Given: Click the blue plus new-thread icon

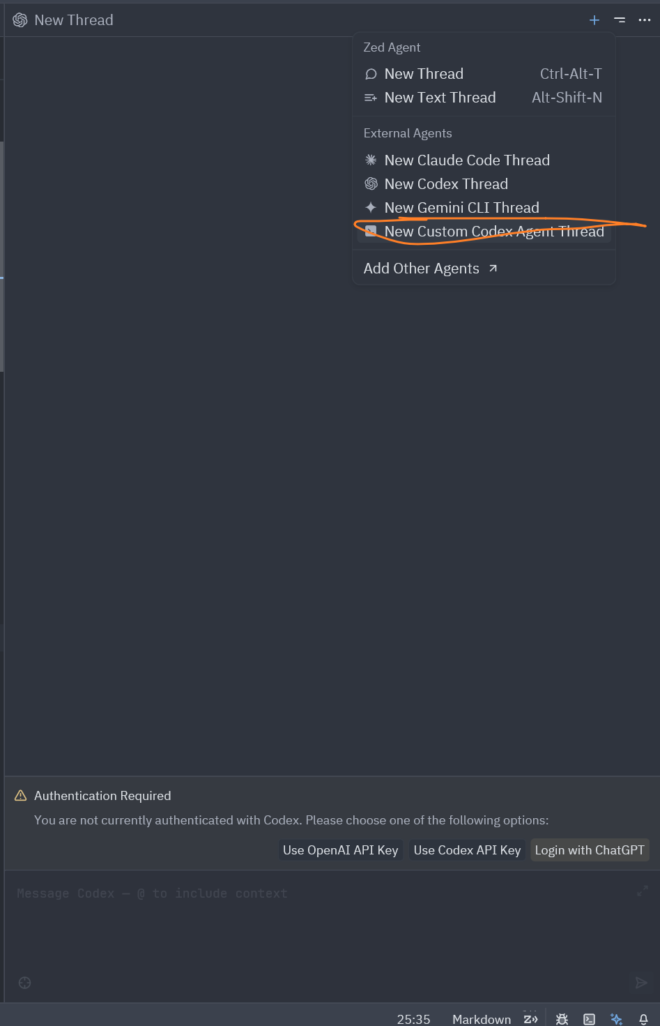Looking at the screenshot, I should (594, 20).
